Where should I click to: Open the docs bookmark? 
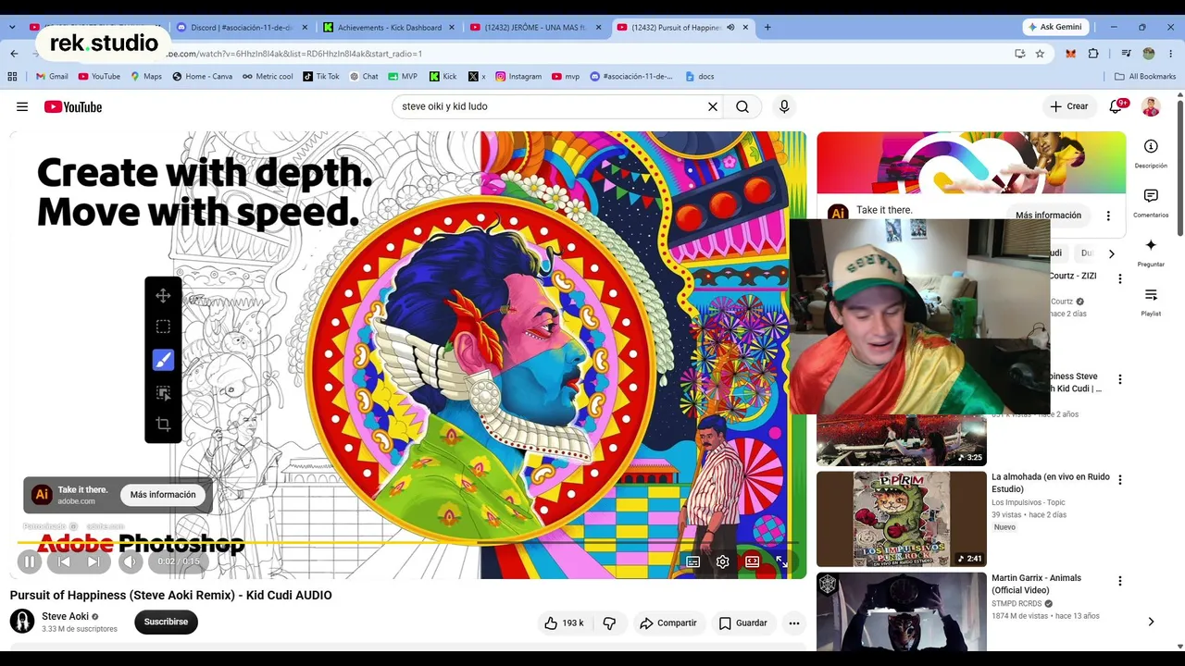[699, 77]
